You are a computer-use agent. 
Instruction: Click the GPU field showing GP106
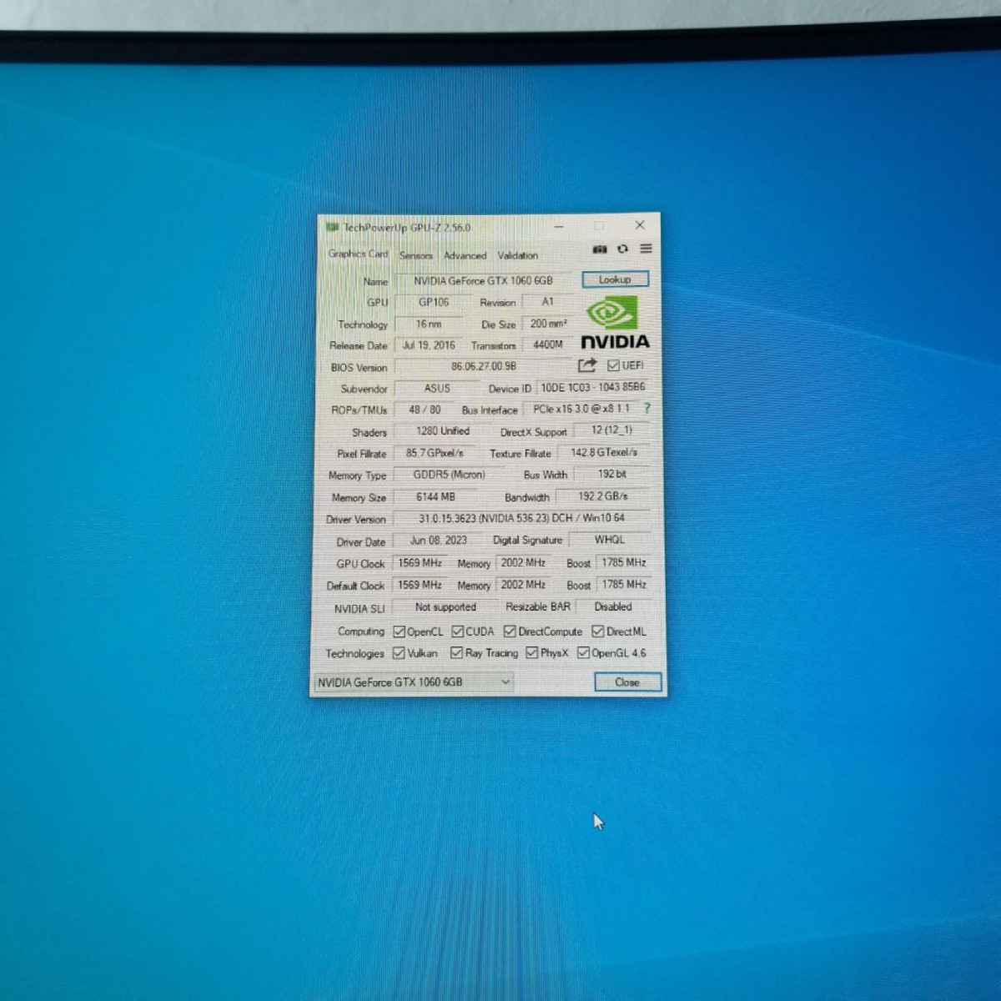pyautogui.click(x=434, y=303)
